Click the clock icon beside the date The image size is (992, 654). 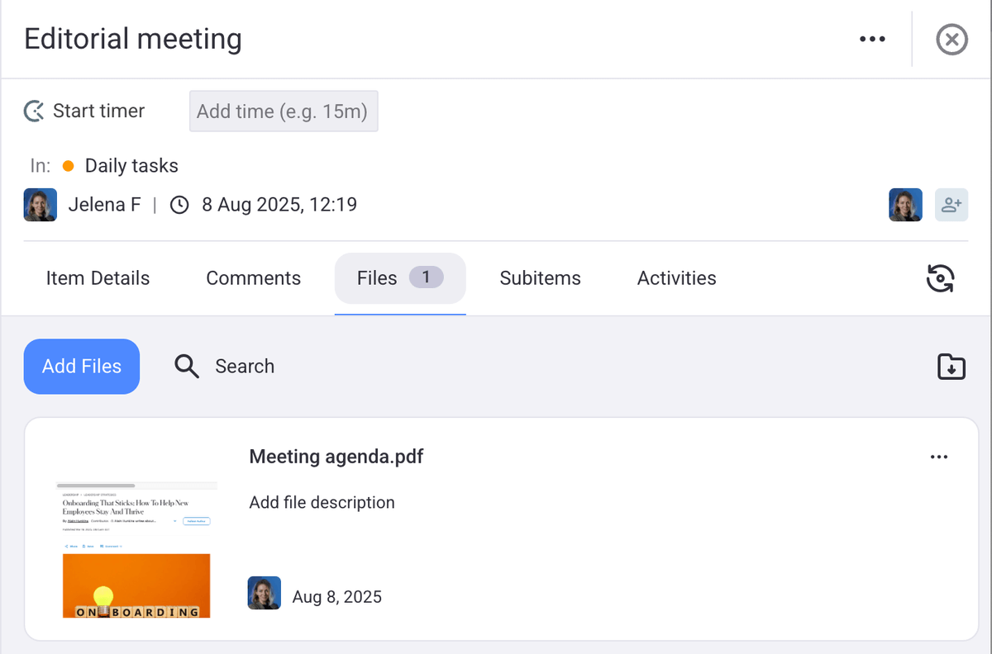pos(179,204)
